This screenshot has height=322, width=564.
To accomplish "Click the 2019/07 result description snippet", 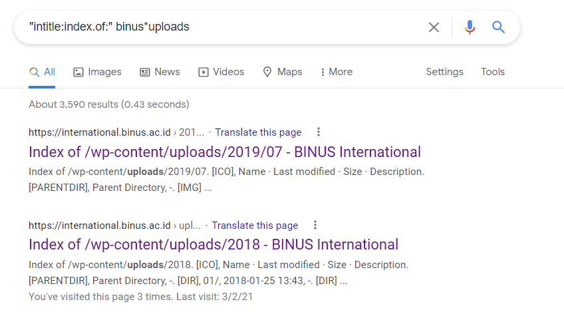I will click(227, 180).
